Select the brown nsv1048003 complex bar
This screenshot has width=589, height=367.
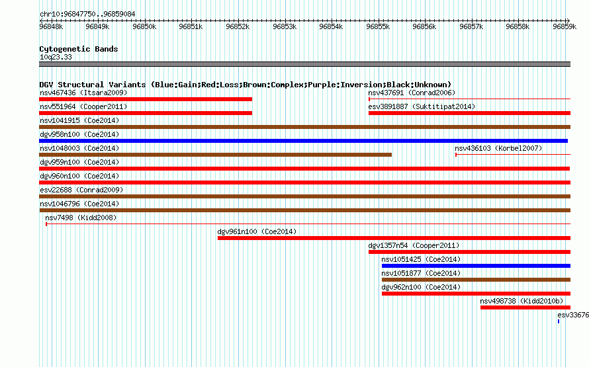[215, 155]
